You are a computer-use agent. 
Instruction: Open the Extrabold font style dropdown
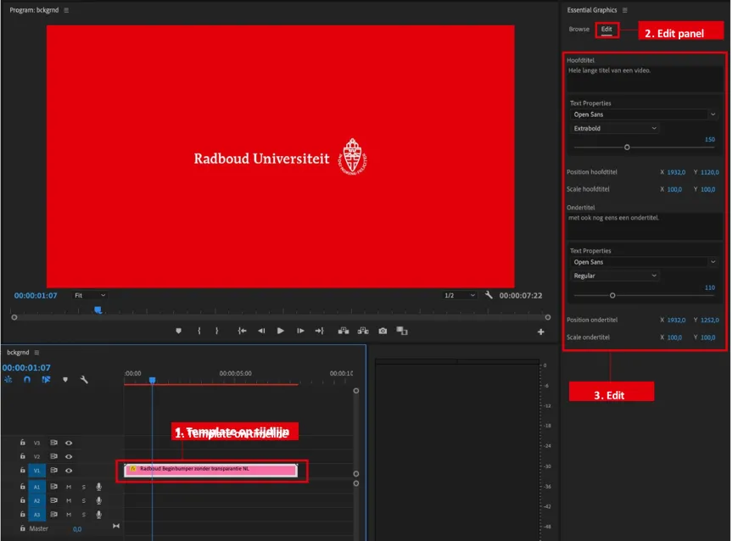pos(614,128)
